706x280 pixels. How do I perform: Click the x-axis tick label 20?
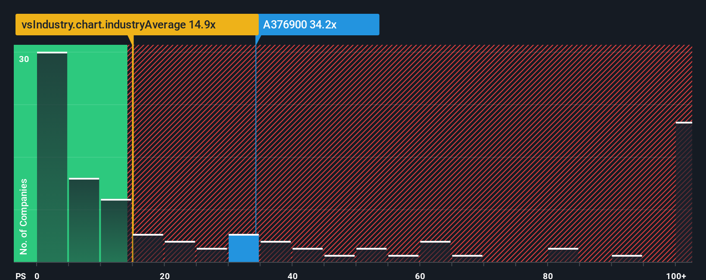pos(164,276)
